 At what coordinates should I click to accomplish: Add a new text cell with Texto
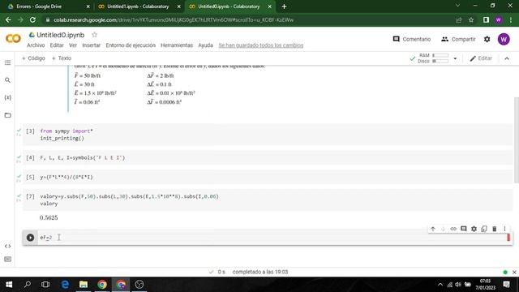click(62, 58)
